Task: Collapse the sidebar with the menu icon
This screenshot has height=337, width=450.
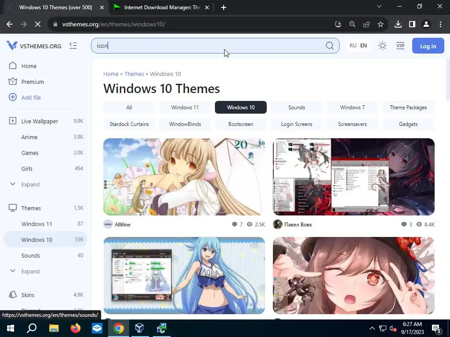Action: 73,46
